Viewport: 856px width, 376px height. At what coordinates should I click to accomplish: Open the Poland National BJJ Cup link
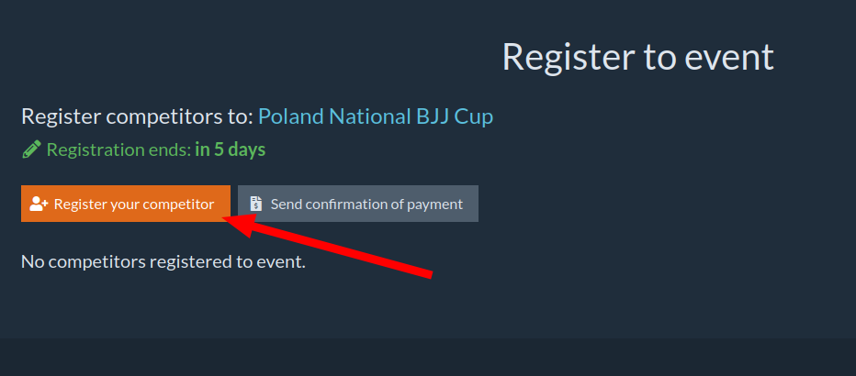375,116
